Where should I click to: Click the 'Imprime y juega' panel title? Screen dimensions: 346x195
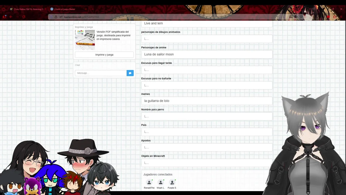(x=84, y=27)
